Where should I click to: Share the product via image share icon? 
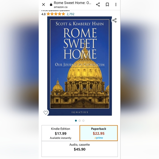pos(115,20)
